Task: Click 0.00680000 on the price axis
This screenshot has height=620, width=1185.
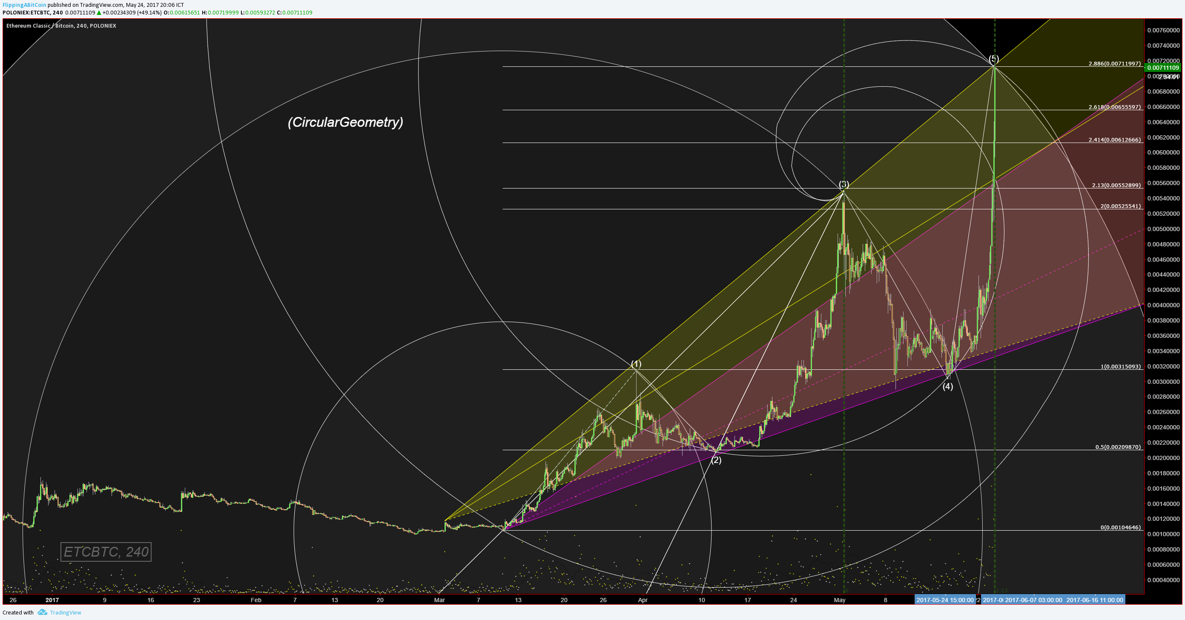Action: pos(1163,91)
